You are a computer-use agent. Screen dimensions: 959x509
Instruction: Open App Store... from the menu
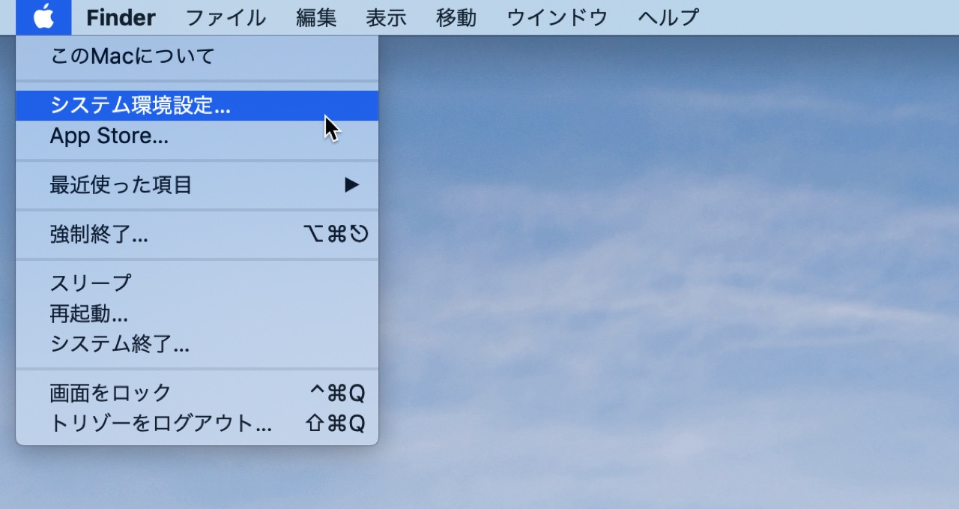tap(197, 136)
